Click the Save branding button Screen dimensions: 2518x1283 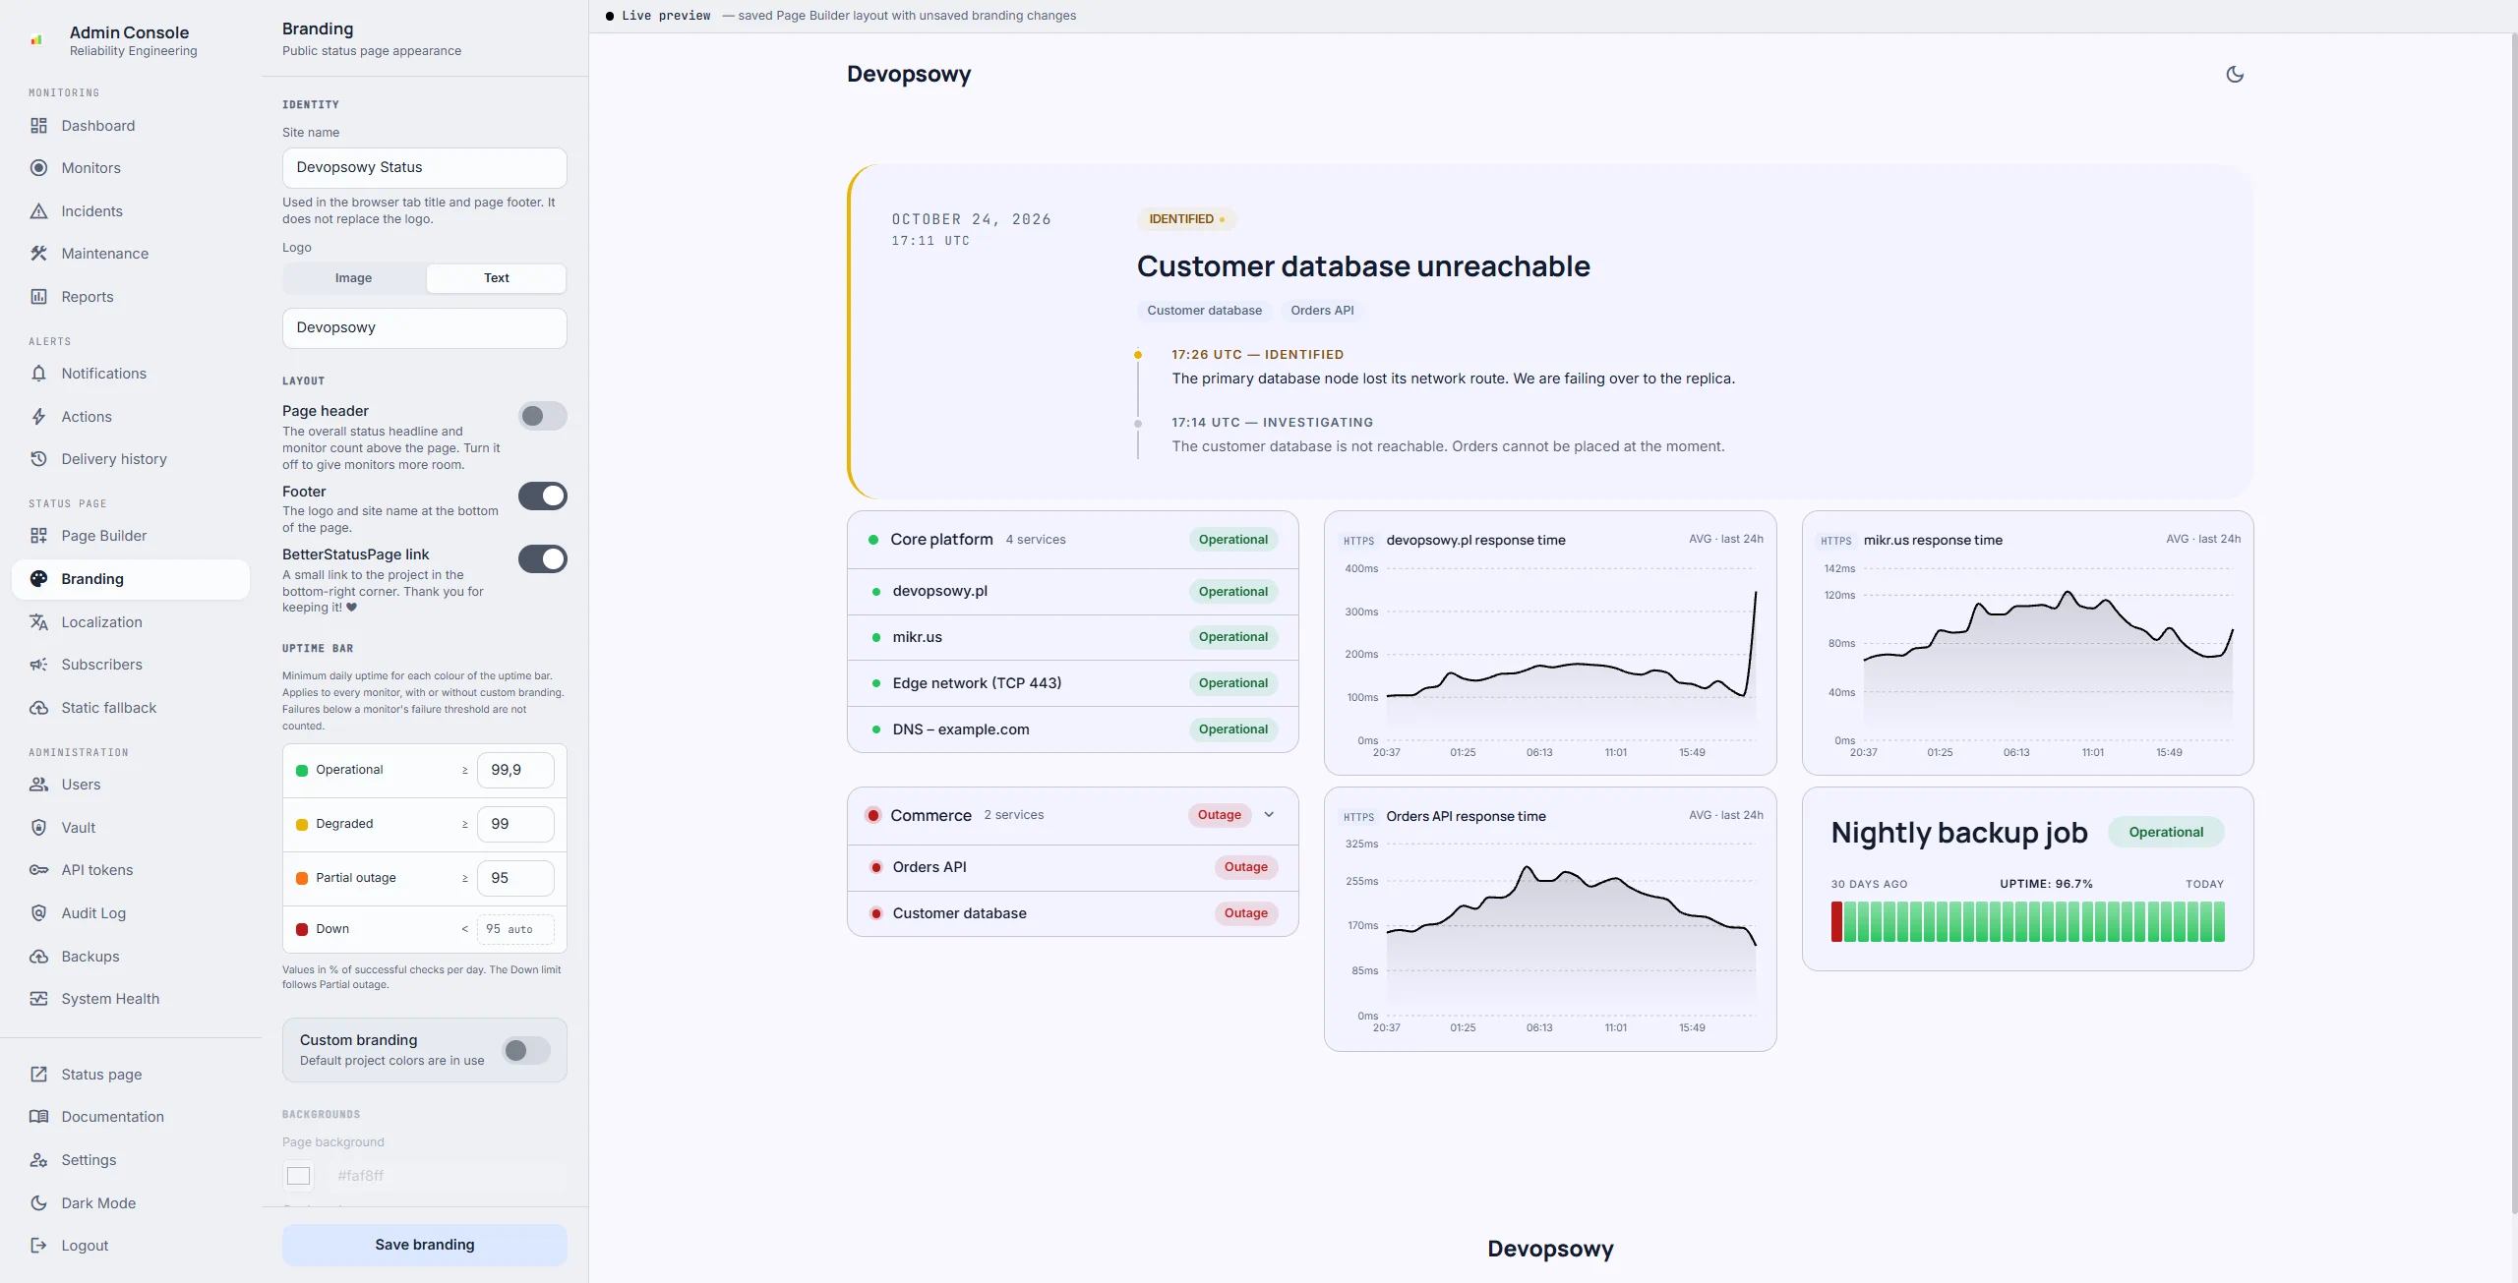tap(425, 1245)
